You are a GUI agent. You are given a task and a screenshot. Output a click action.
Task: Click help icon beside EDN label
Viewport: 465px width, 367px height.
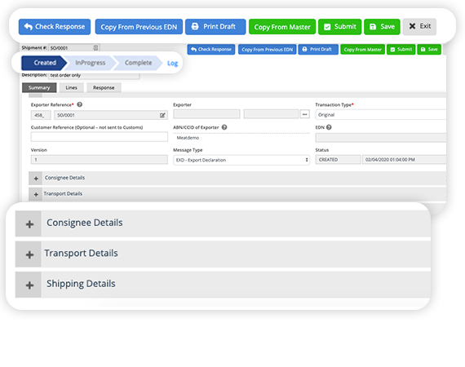tap(329, 127)
